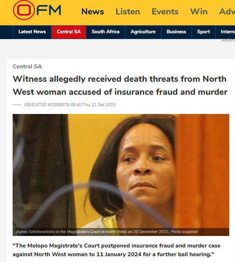
Task: Open the Win menu item
Action: pyautogui.click(x=199, y=12)
